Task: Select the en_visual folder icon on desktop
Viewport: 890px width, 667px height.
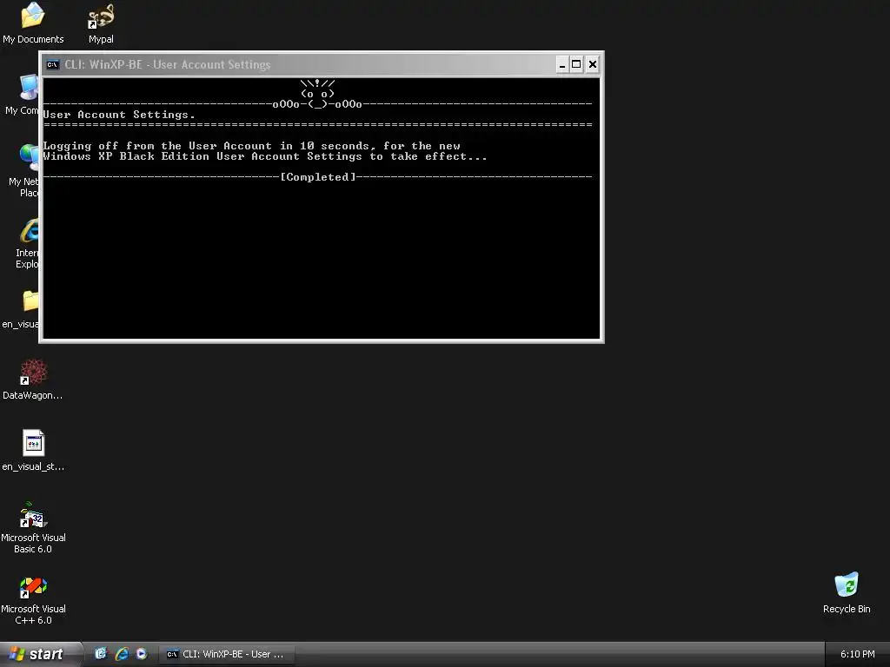Action: [22, 309]
